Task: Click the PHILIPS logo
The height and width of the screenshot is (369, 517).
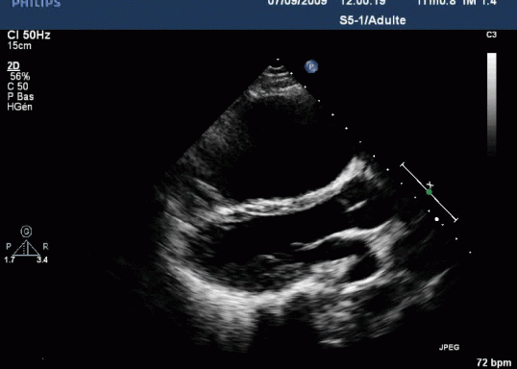Action: 37,4
